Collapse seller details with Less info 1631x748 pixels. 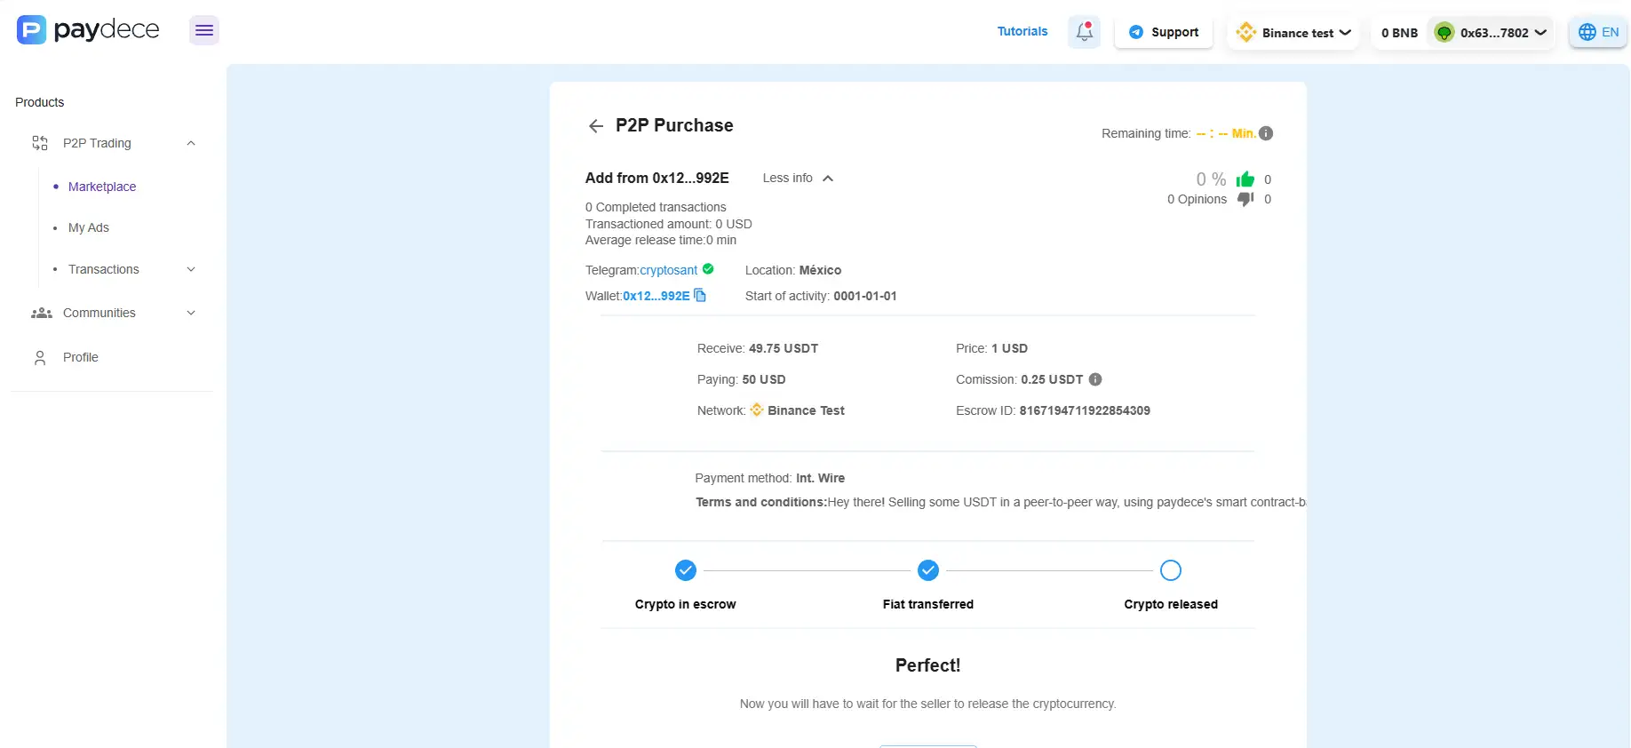(797, 179)
